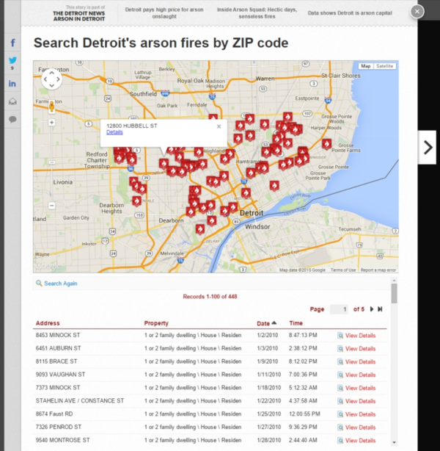
Task: Sort table by Property column header
Action: point(156,323)
